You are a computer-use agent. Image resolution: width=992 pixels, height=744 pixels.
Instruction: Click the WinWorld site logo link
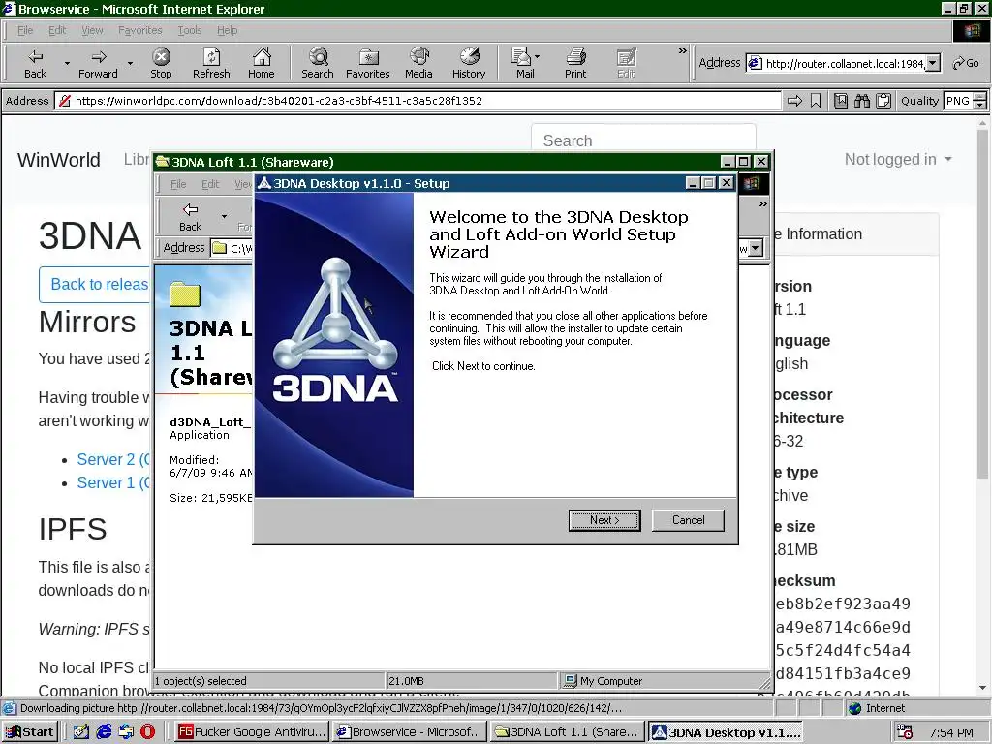tap(59, 160)
